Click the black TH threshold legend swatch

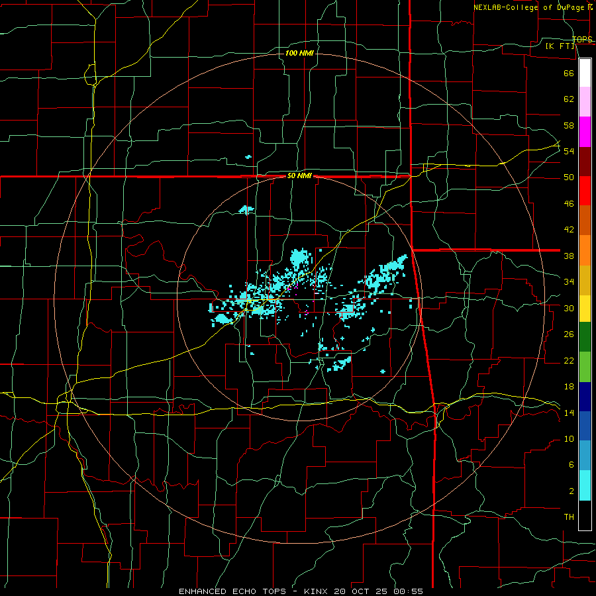(585, 515)
